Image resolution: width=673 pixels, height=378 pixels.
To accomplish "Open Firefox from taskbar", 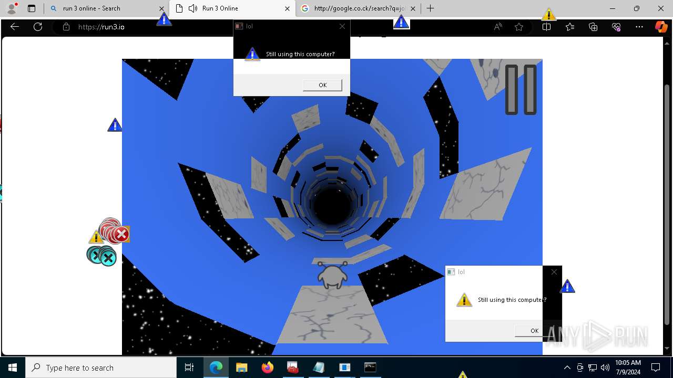I will pyautogui.click(x=268, y=367).
